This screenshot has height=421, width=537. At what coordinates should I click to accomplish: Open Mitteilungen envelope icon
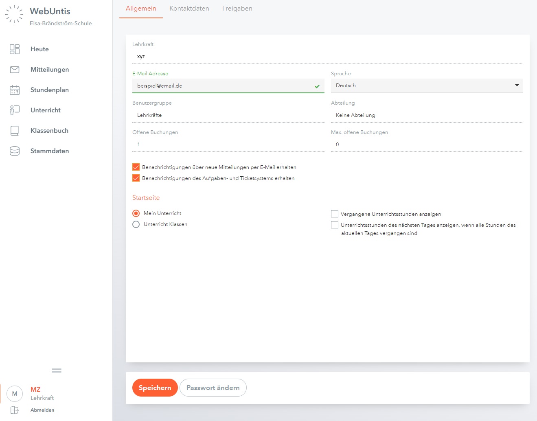click(15, 70)
